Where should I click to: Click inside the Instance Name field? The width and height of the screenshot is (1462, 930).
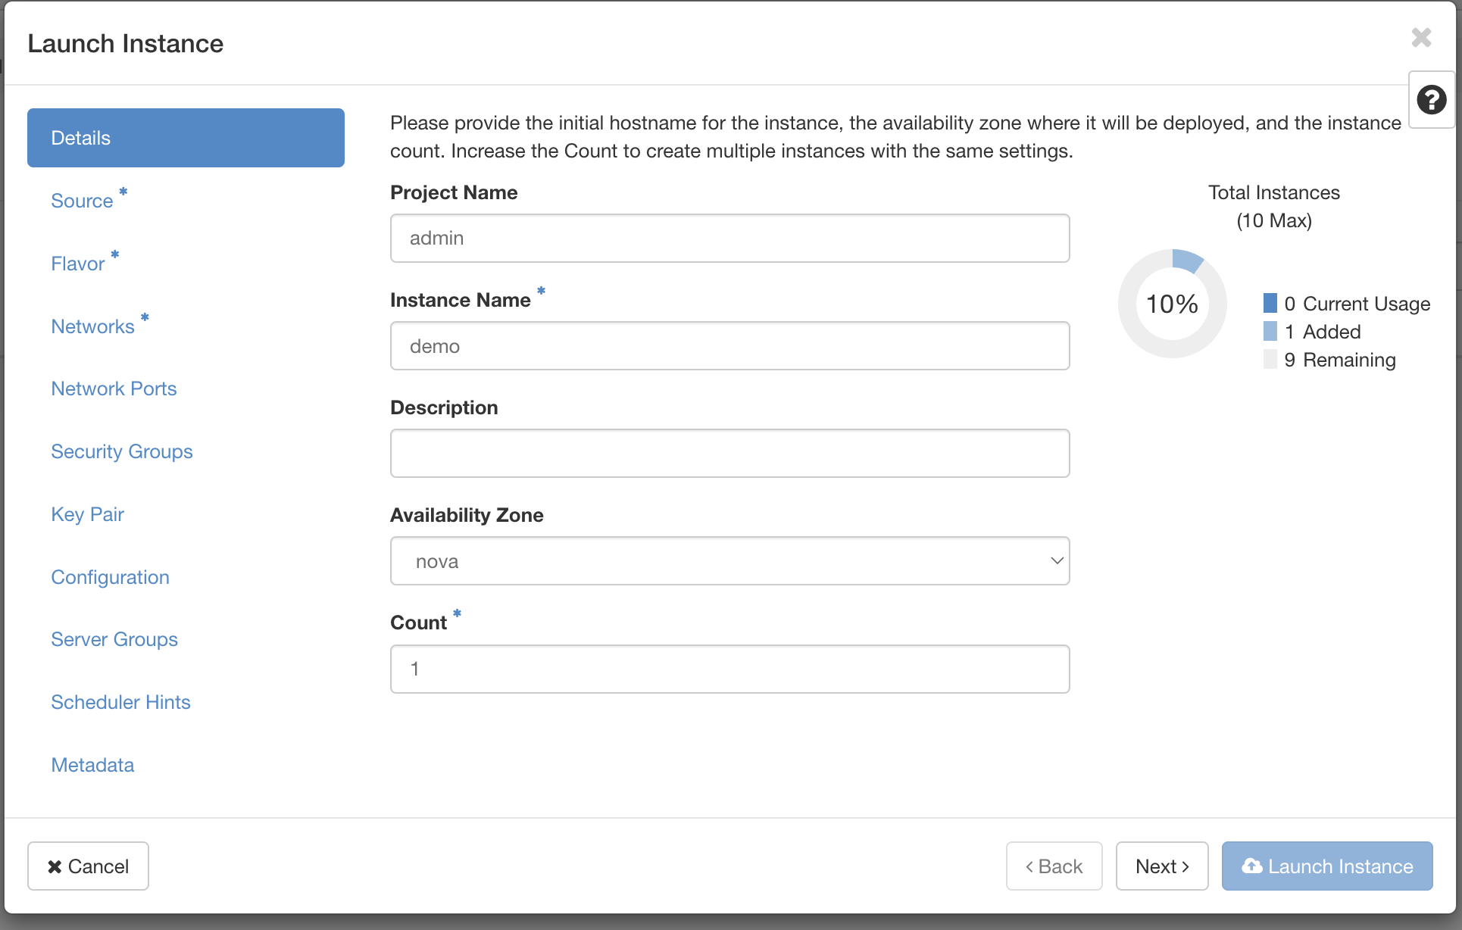click(729, 345)
